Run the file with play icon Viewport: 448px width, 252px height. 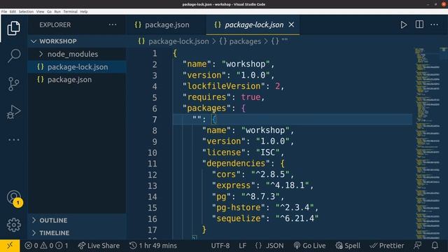point(403,25)
